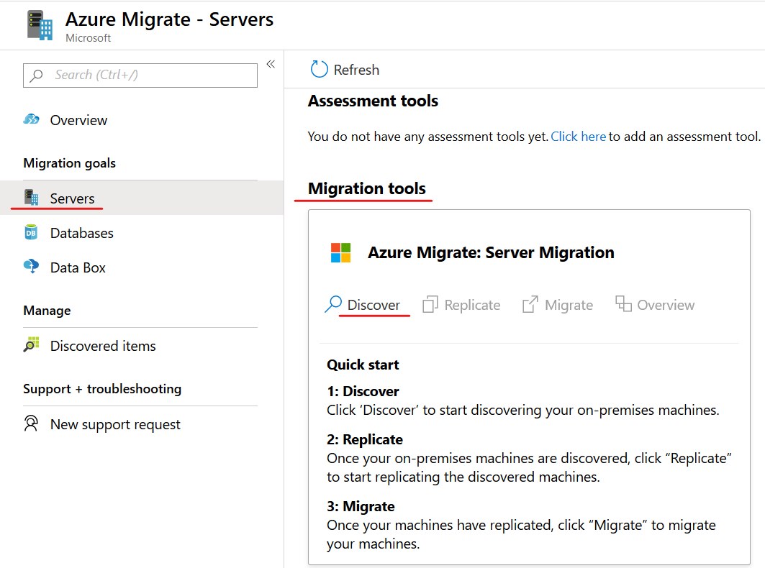This screenshot has height=568, width=765.
Task: Open New support request
Action: [115, 425]
